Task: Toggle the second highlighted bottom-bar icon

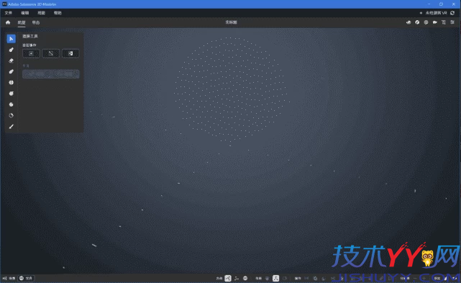Action: pos(275,278)
